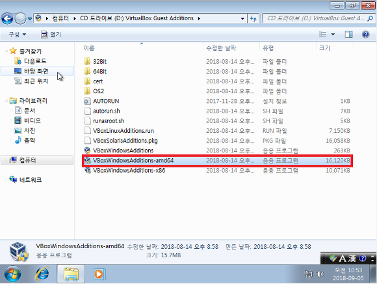
Task: Change view with the view icon
Action: coord(322,35)
